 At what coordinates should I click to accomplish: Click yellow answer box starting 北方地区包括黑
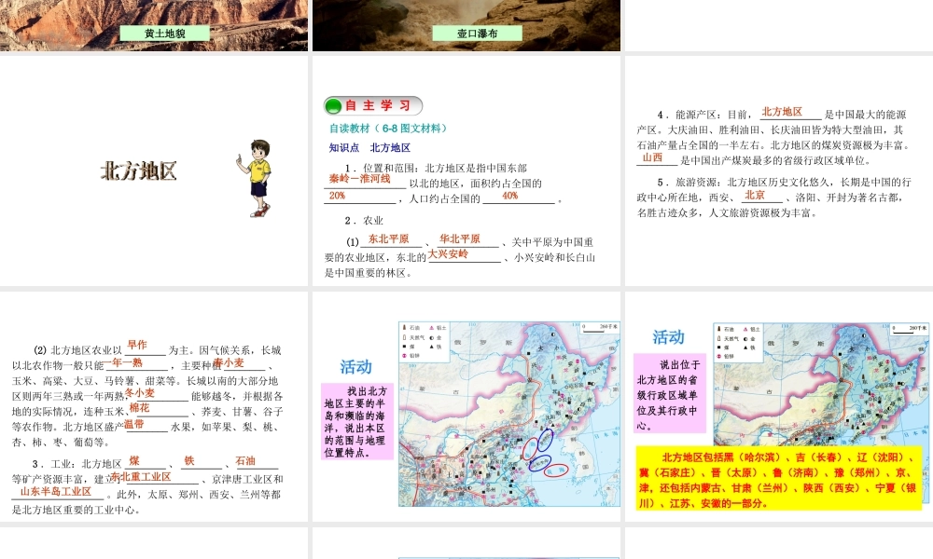coord(778,478)
